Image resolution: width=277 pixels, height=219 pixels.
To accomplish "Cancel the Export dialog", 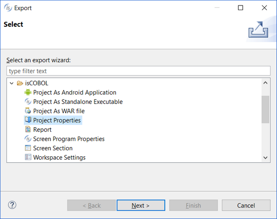I will [x=246, y=205].
